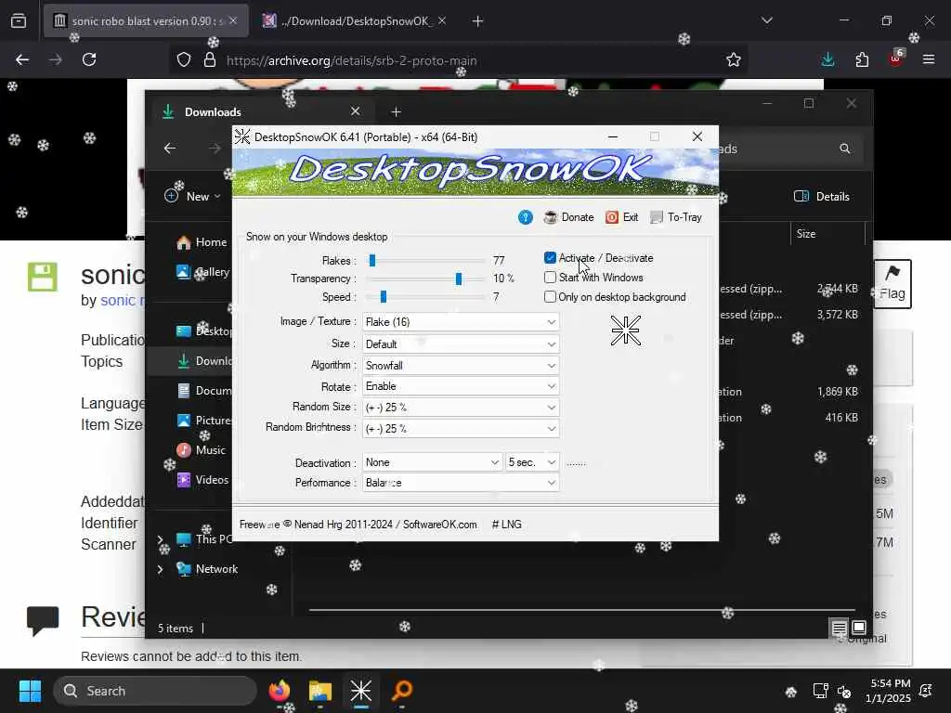Image resolution: width=951 pixels, height=713 pixels.
Task: Bookmark this page with the star
Action: coord(734,59)
